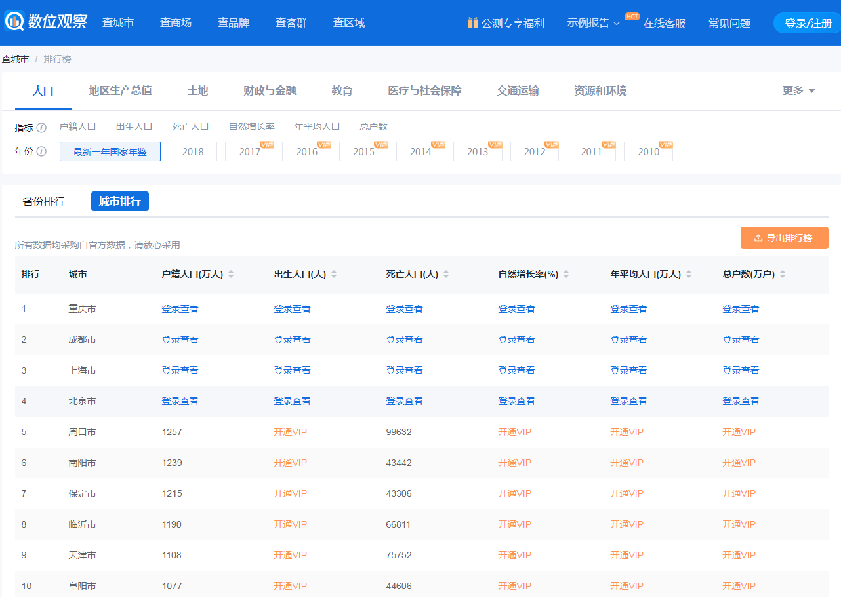
Task: Click the 数位观察 logo icon
Action: pyautogui.click(x=14, y=21)
